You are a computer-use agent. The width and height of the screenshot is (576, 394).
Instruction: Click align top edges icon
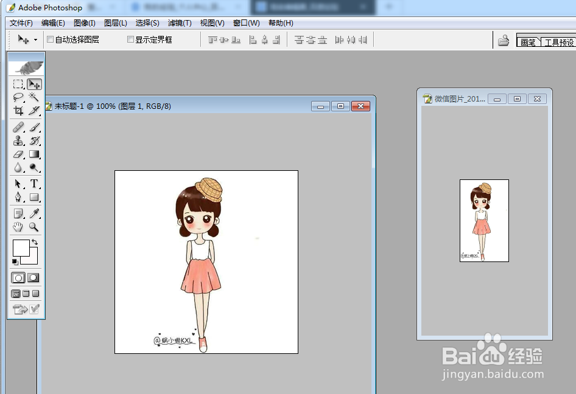pyautogui.click(x=212, y=40)
